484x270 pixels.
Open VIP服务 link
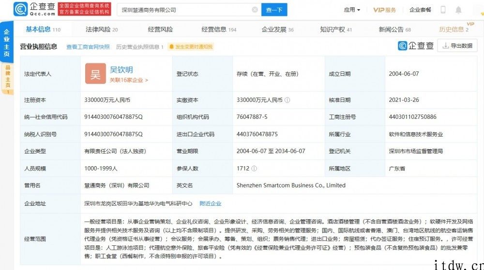(384, 10)
